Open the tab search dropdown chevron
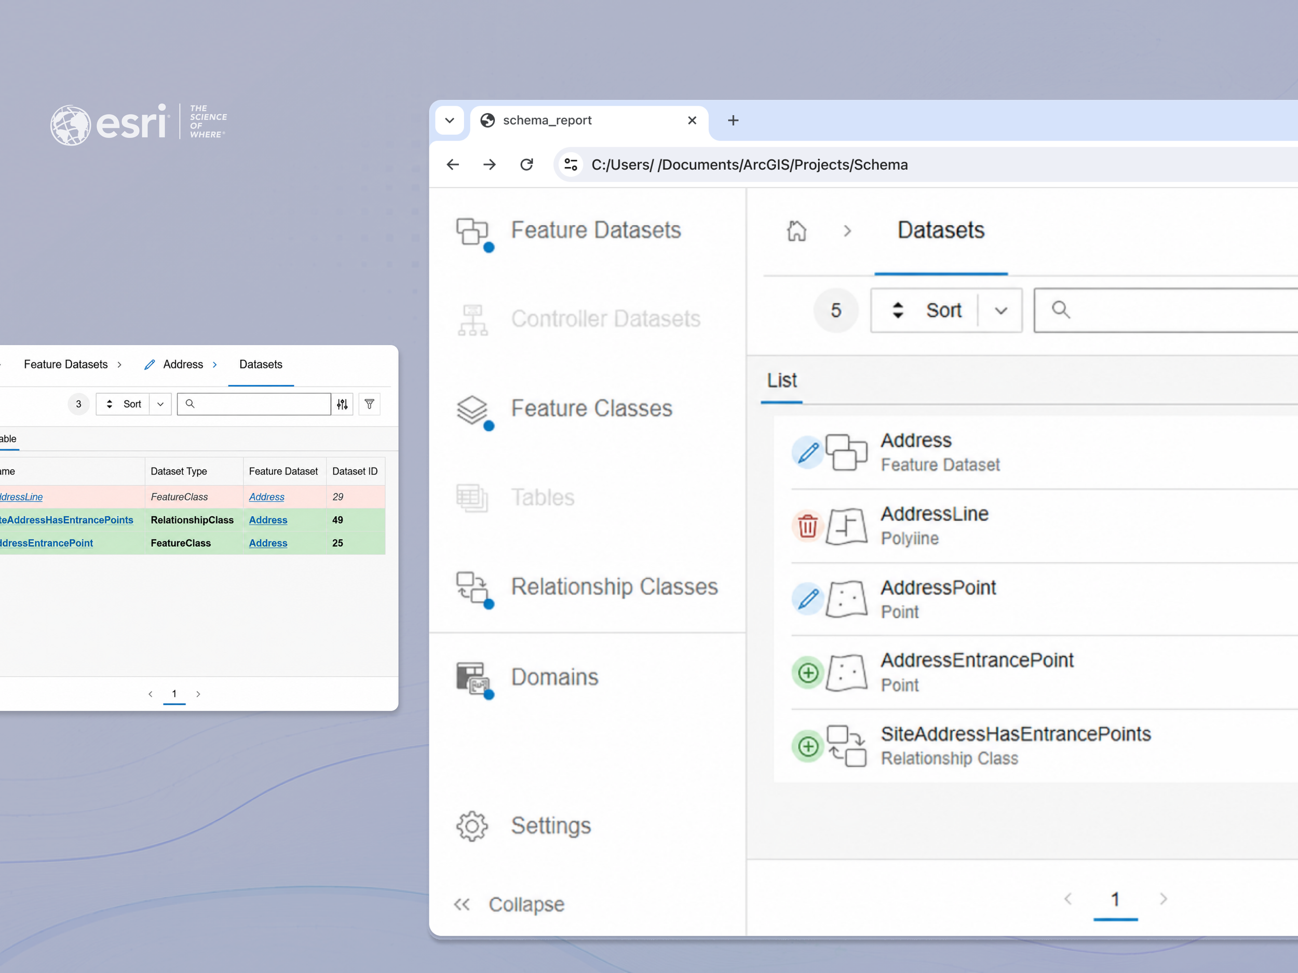This screenshot has width=1298, height=973. (x=450, y=120)
